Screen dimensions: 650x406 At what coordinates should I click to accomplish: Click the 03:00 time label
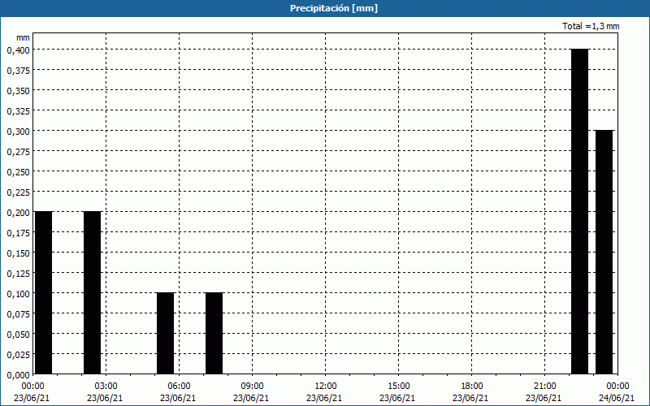point(106,387)
